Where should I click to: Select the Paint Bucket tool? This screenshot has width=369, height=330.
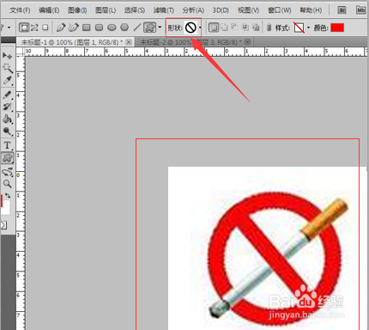[x=7, y=119]
